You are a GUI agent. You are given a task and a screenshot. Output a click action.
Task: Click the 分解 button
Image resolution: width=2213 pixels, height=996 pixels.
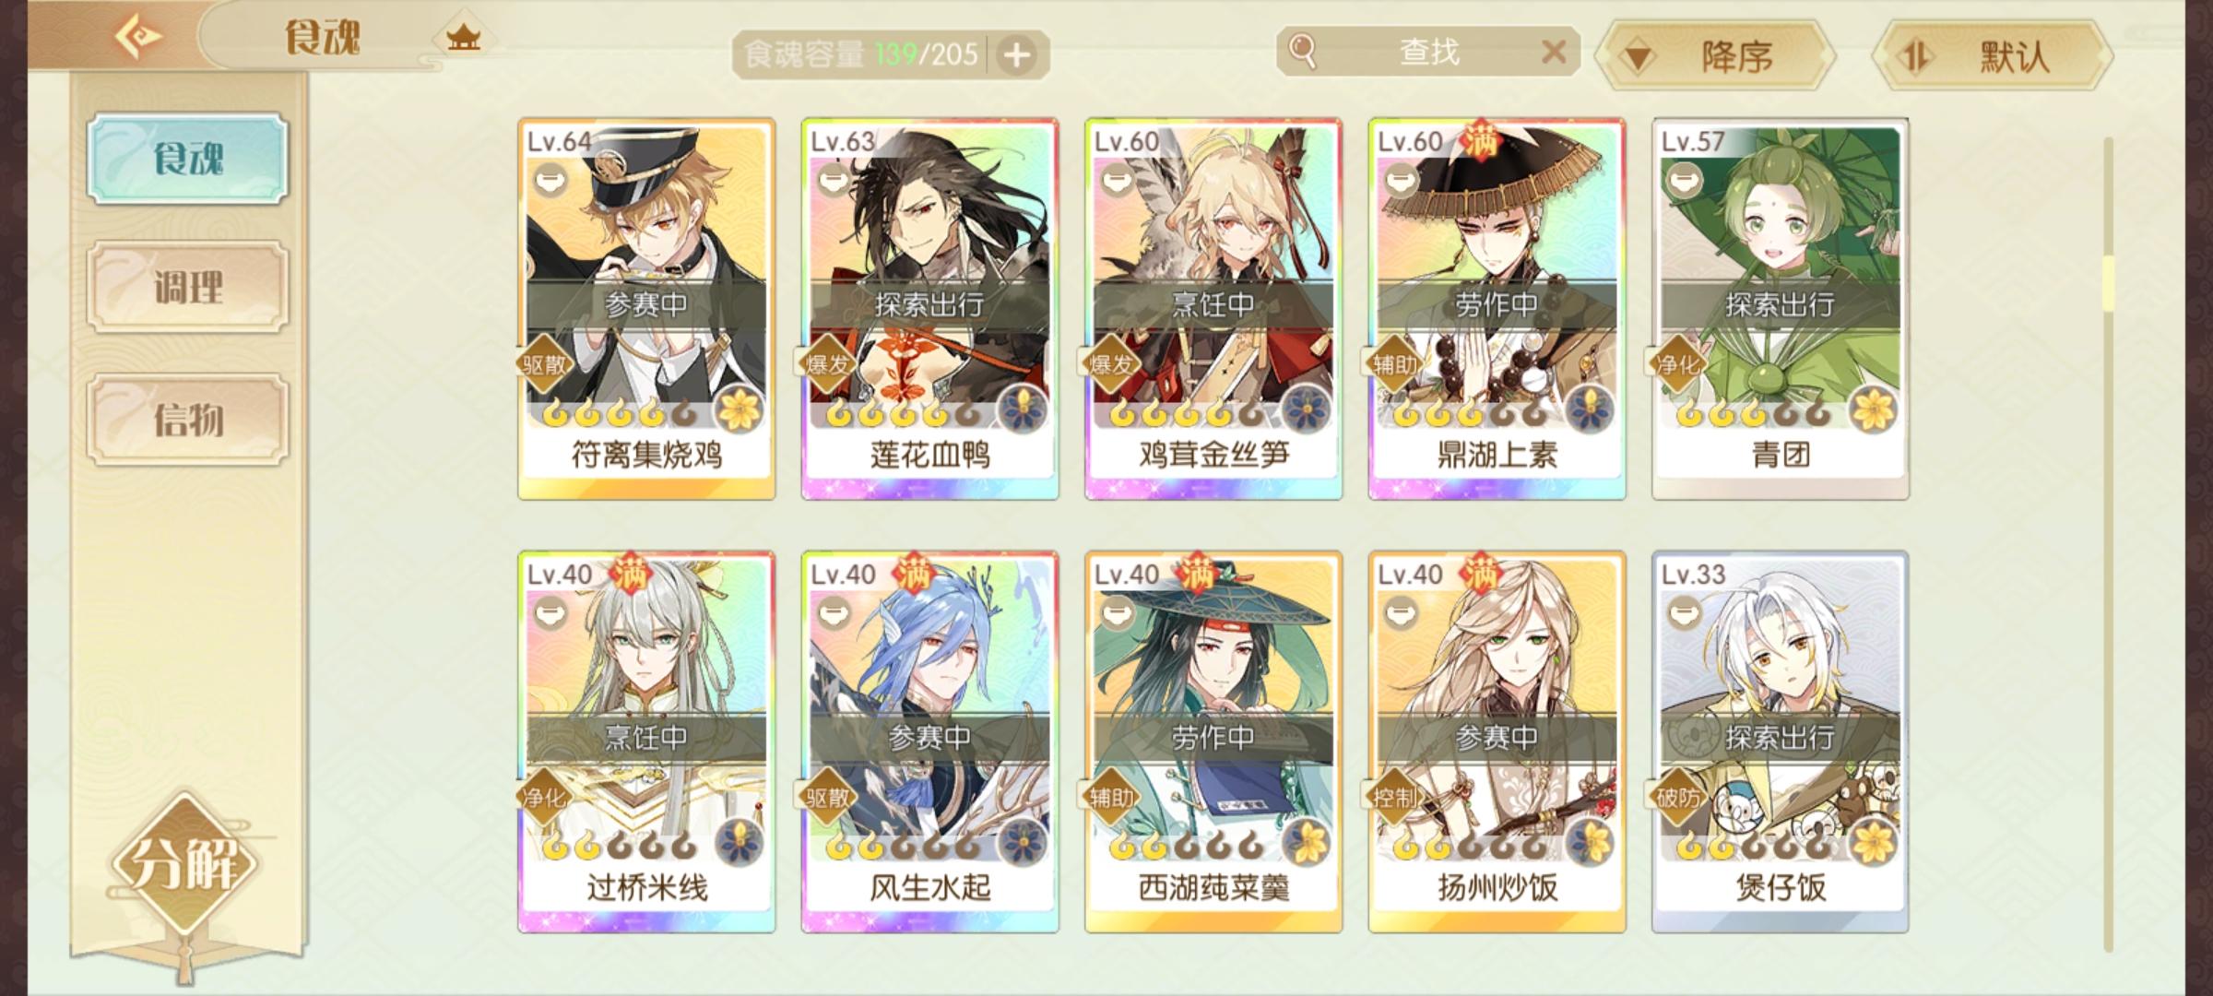[x=186, y=865]
